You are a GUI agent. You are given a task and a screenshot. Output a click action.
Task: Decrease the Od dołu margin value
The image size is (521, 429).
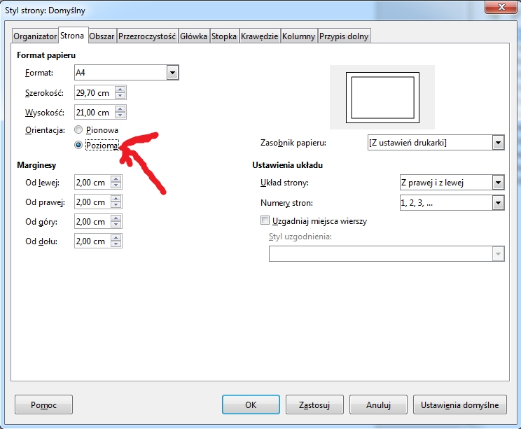click(116, 244)
